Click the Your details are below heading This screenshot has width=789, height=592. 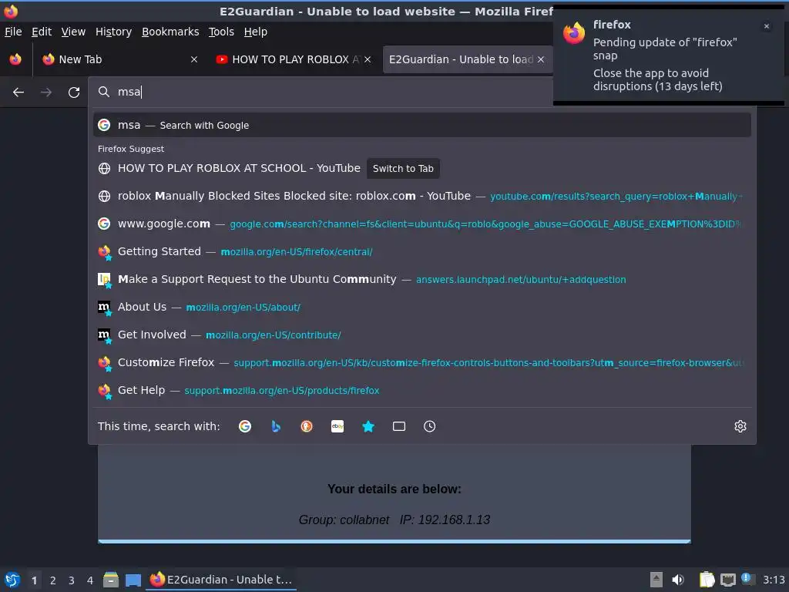(394, 489)
